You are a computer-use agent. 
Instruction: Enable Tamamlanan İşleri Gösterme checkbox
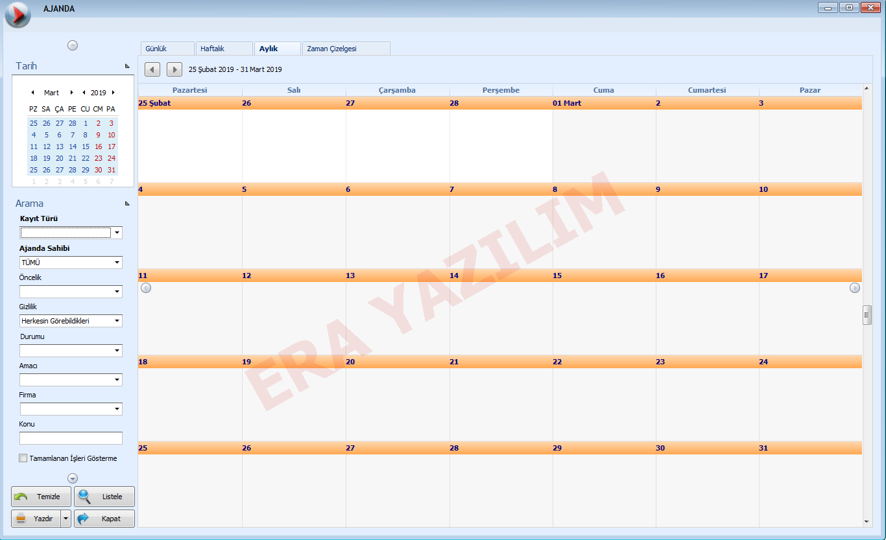click(x=23, y=458)
